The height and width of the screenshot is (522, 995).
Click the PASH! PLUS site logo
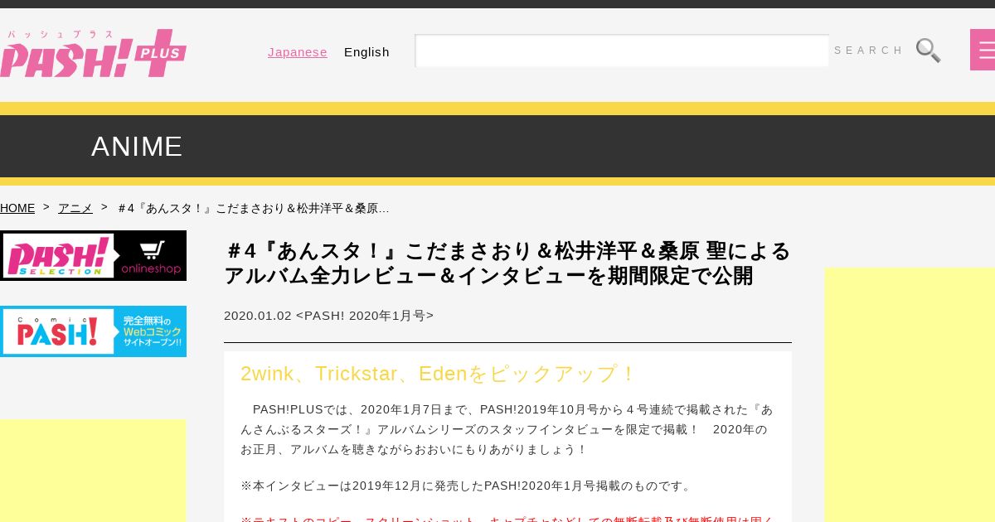click(x=93, y=54)
